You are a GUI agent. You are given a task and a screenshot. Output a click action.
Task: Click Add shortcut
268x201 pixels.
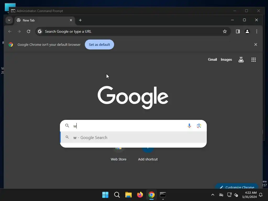[x=148, y=154]
